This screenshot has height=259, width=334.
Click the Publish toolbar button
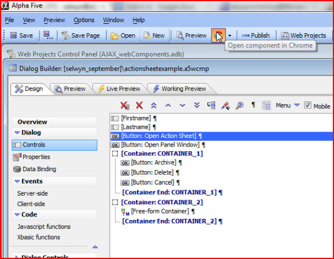point(256,36)
